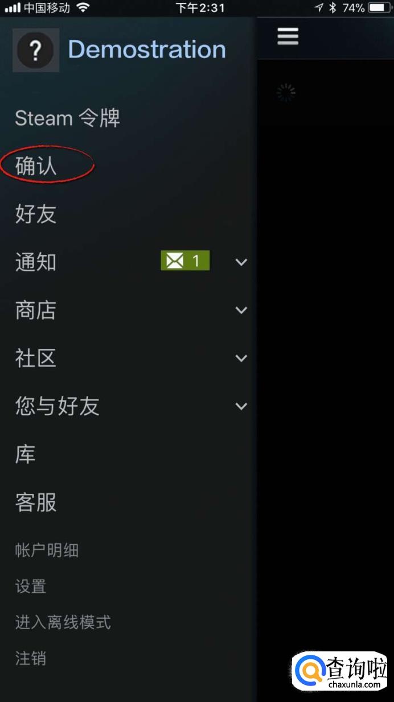
Task: Select the 确认 menu item
Action: pyautogui.click(x=36, y=166)
